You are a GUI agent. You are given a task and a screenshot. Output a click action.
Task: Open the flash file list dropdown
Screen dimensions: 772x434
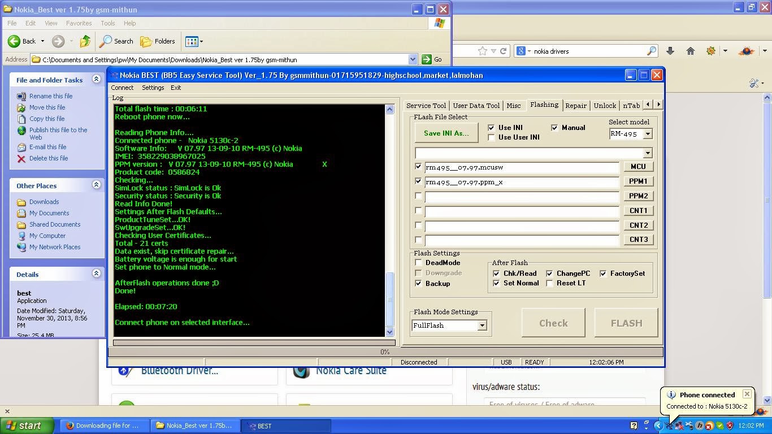coord(648,153)
